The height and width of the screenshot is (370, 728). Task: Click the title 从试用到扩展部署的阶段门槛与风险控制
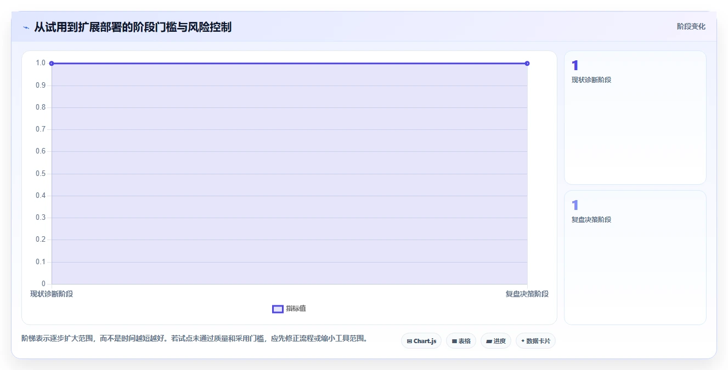point(133,27)
